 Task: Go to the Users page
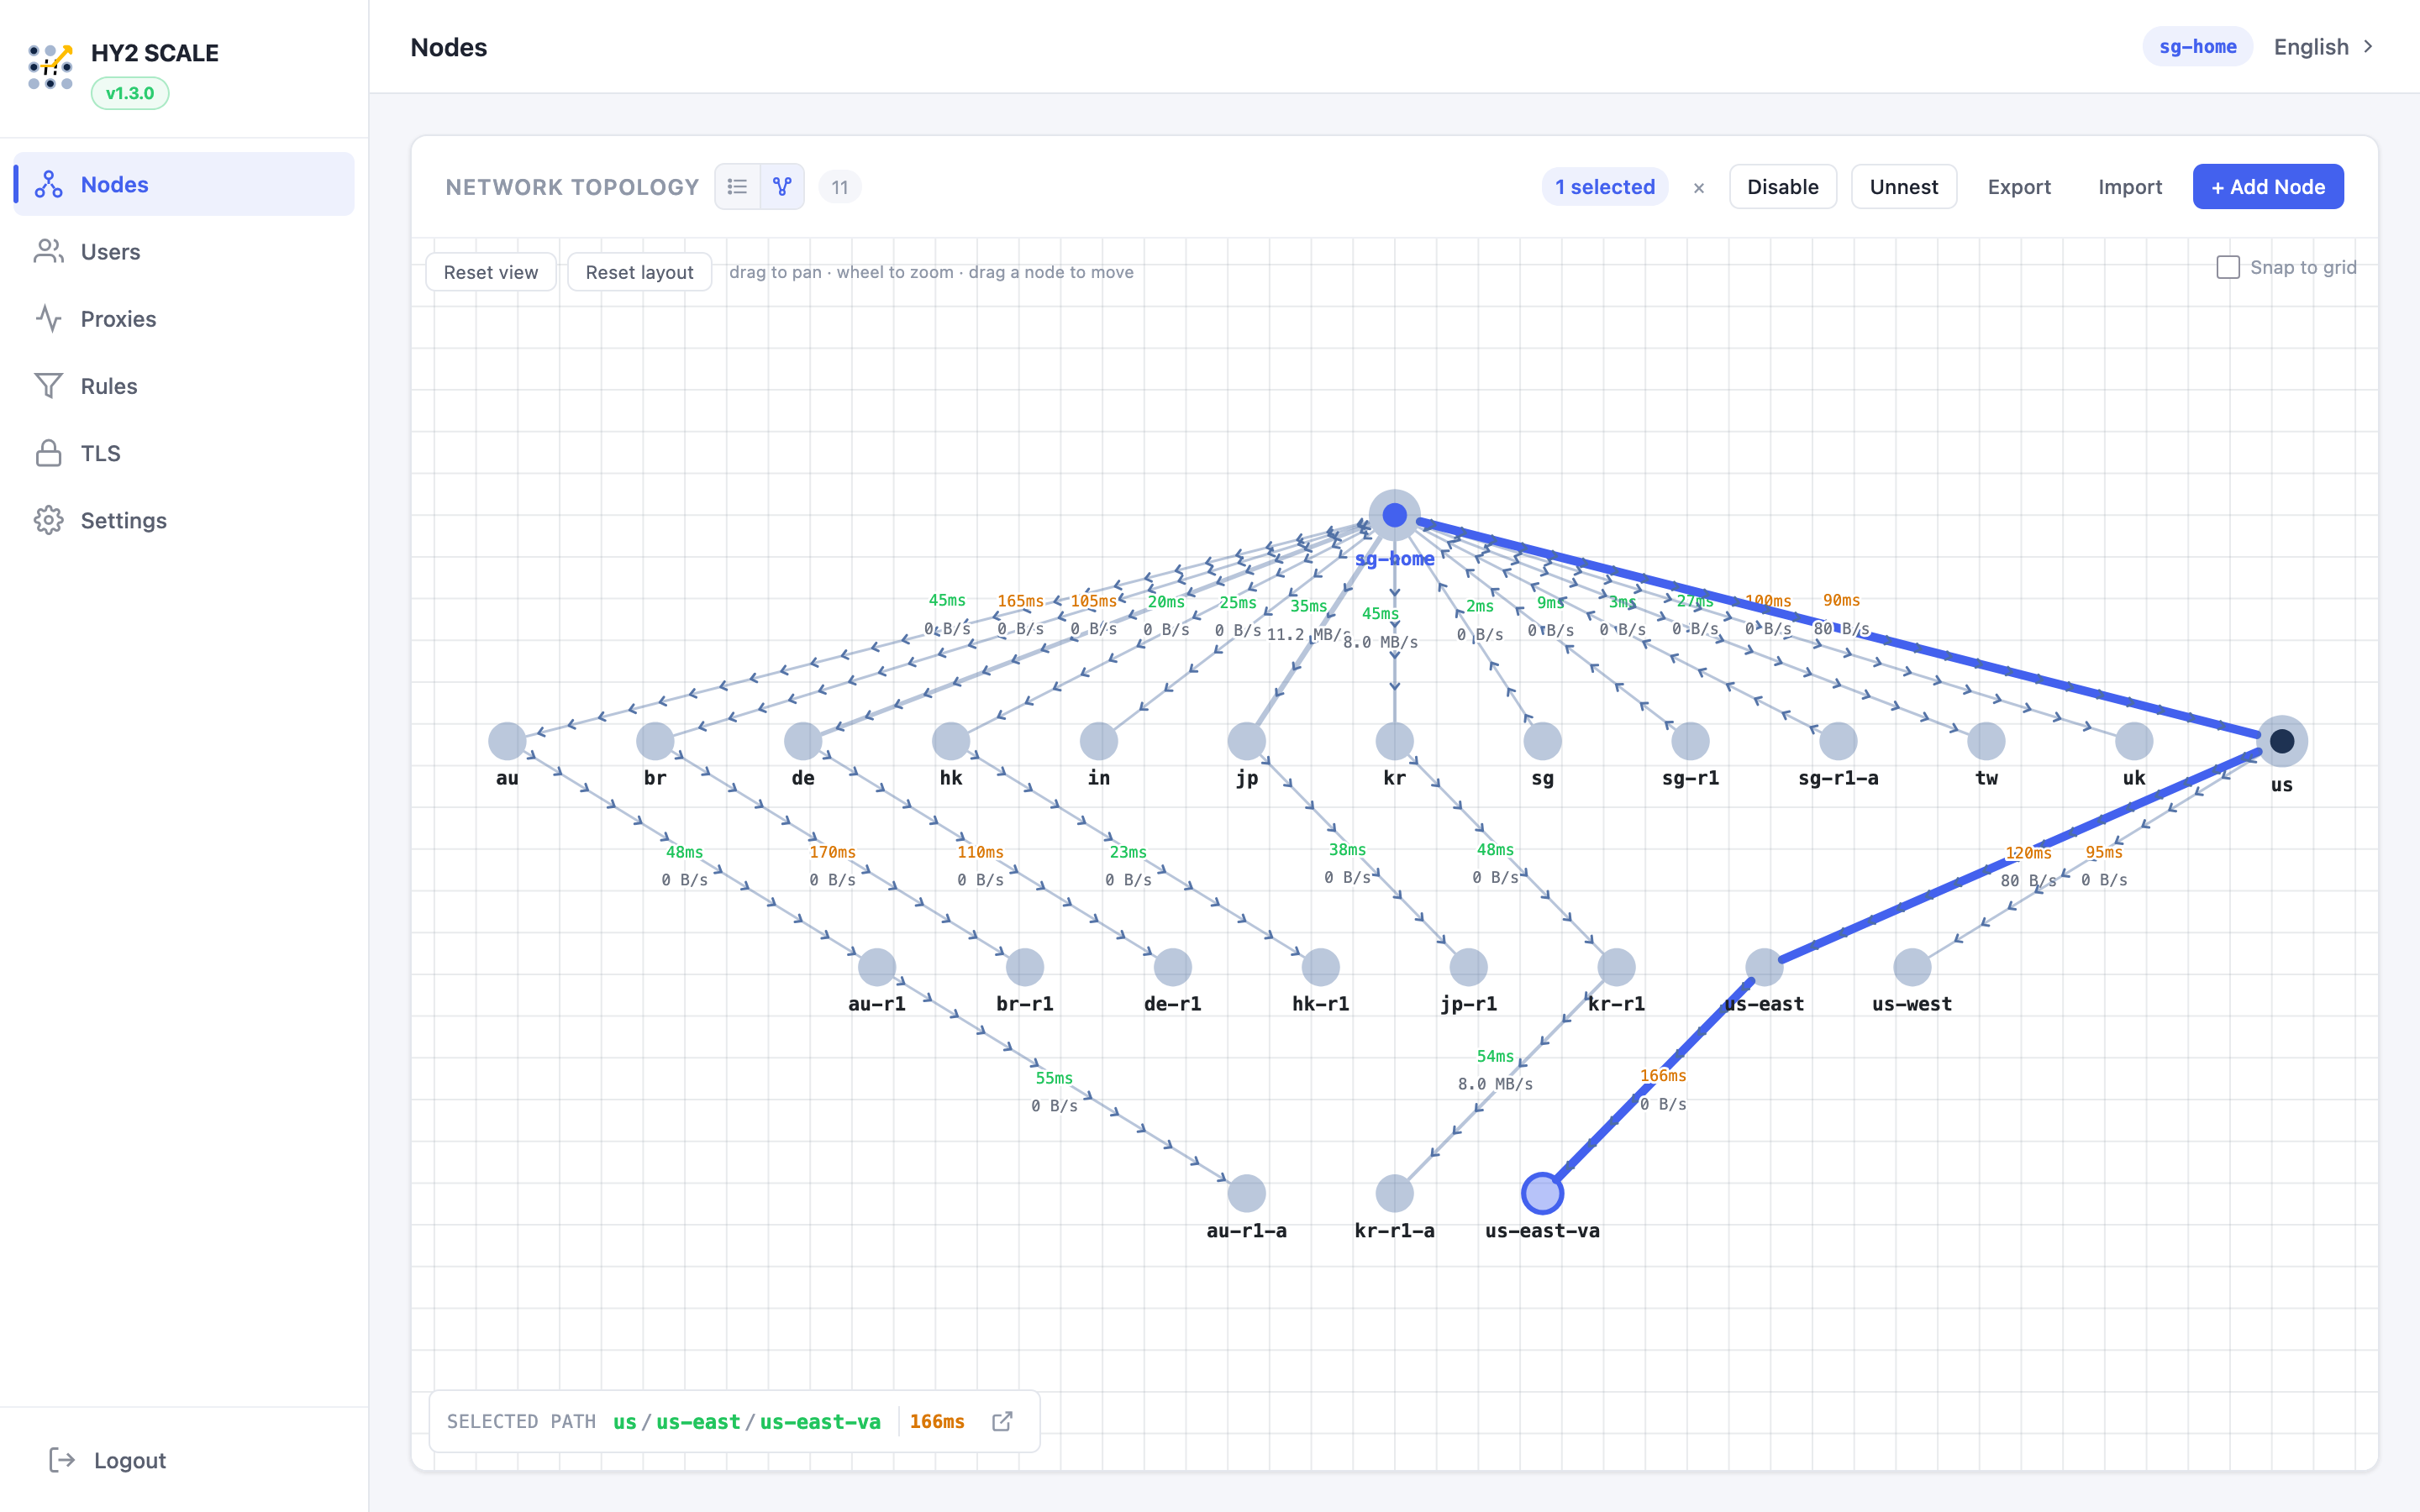point(110,252)
